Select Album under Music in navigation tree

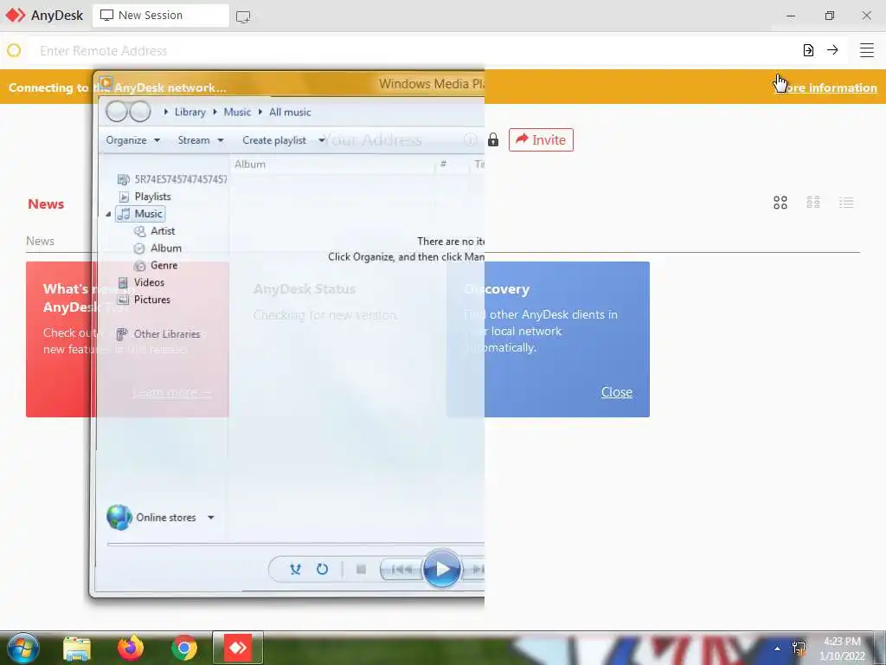pyautogui.click(x=157, y=248)
